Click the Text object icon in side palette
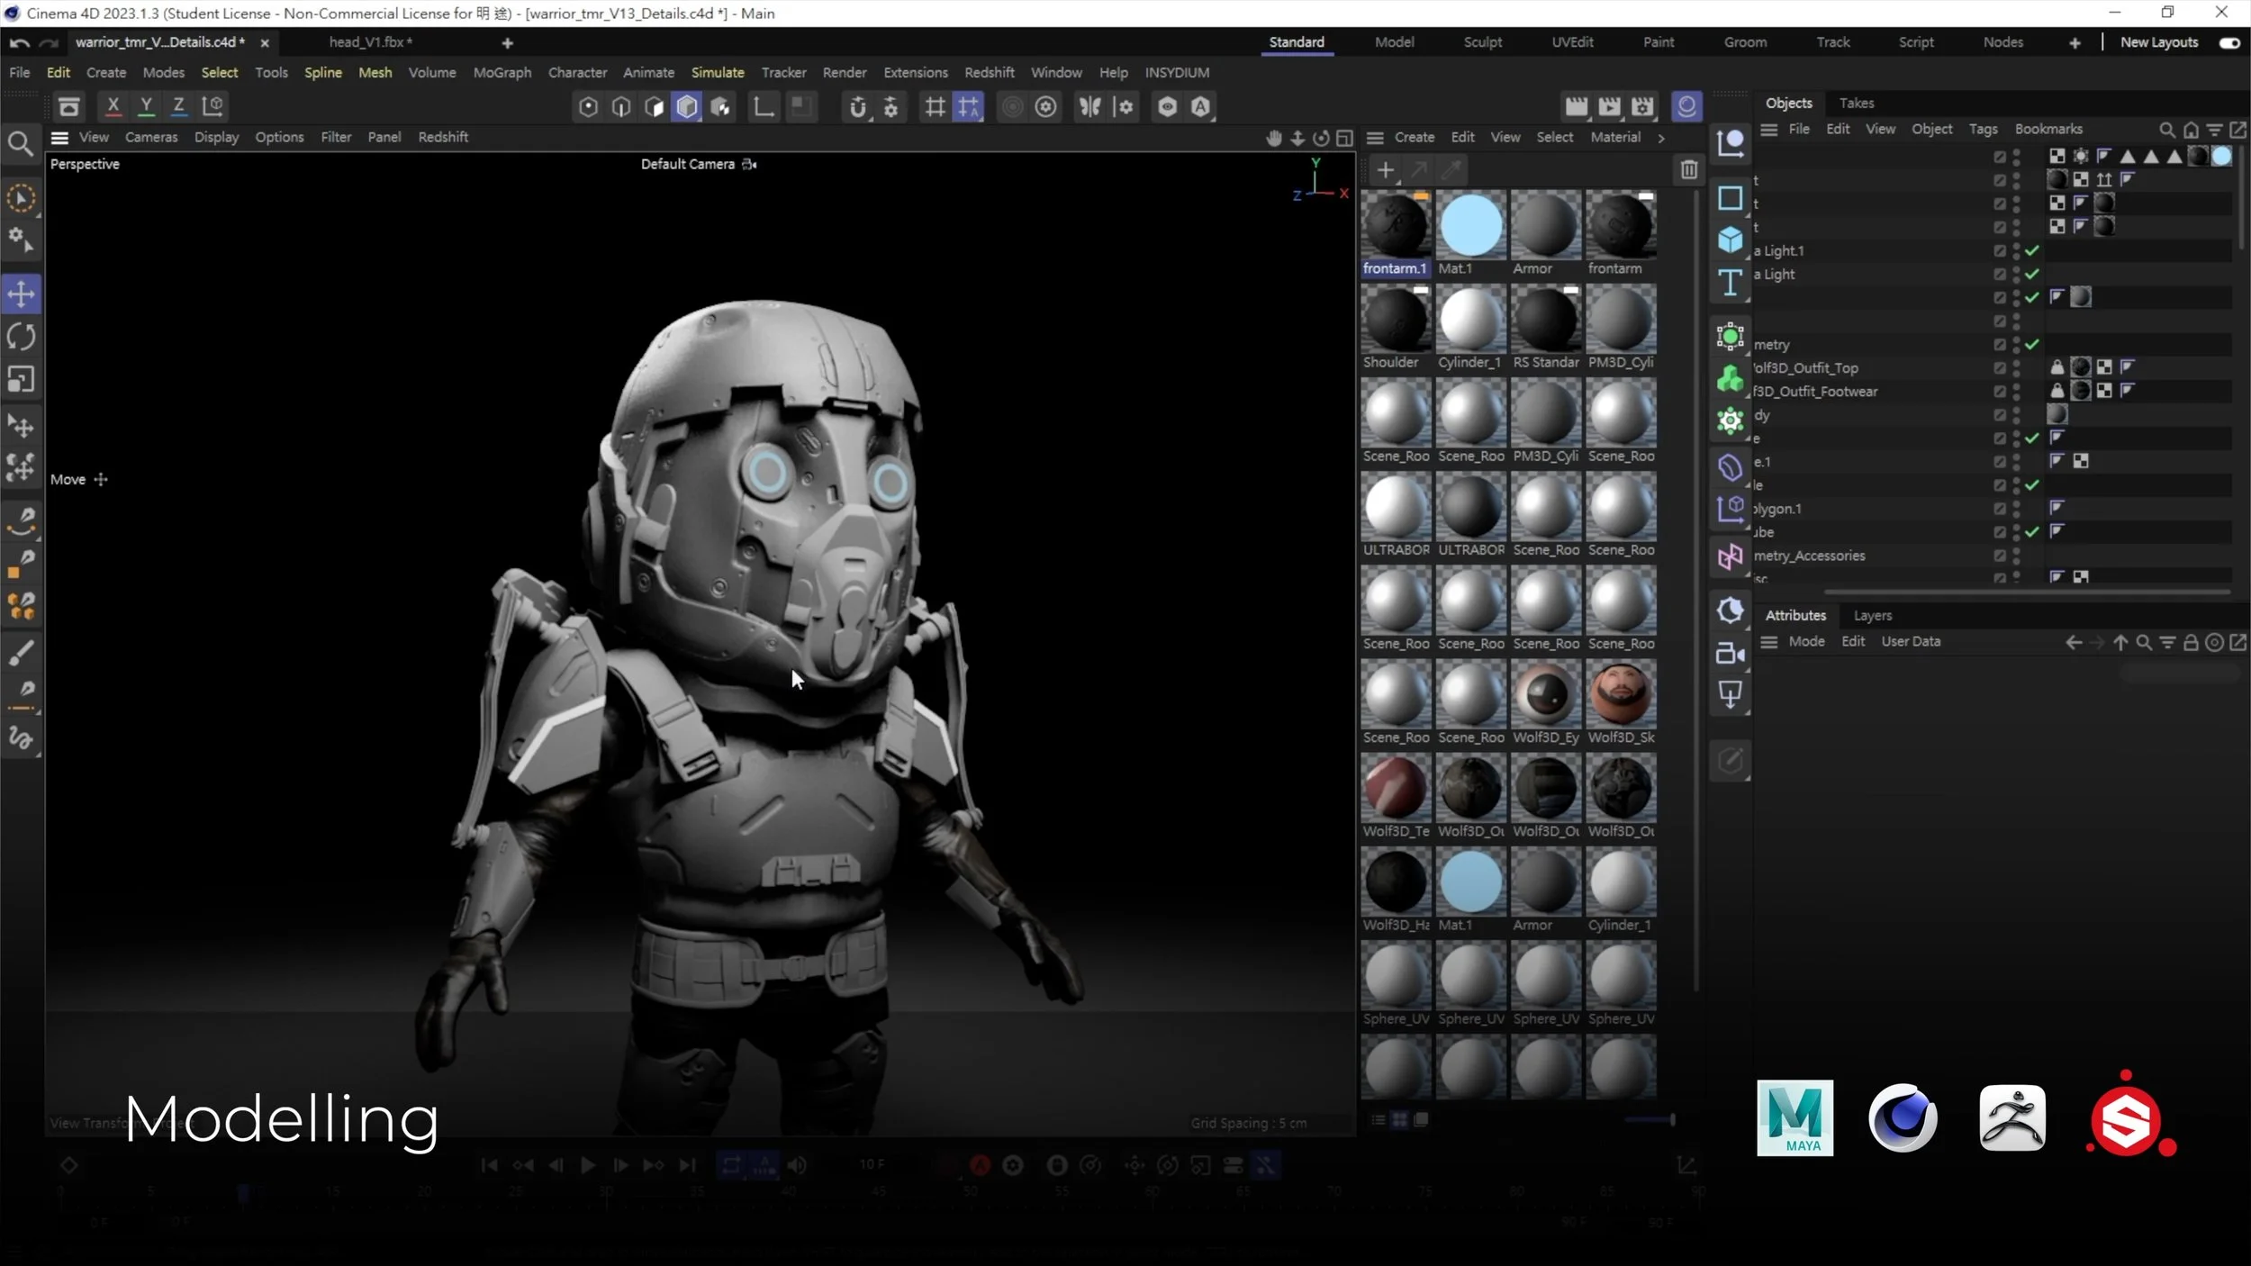 point(1730,283)
